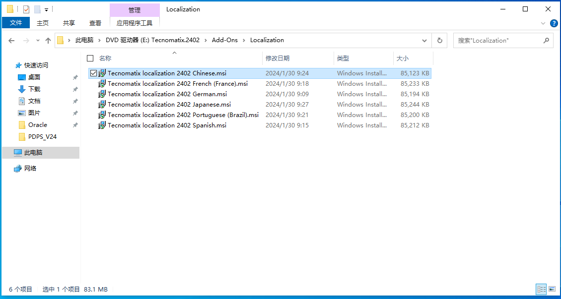Open the 文件 menu

[16, 23]
